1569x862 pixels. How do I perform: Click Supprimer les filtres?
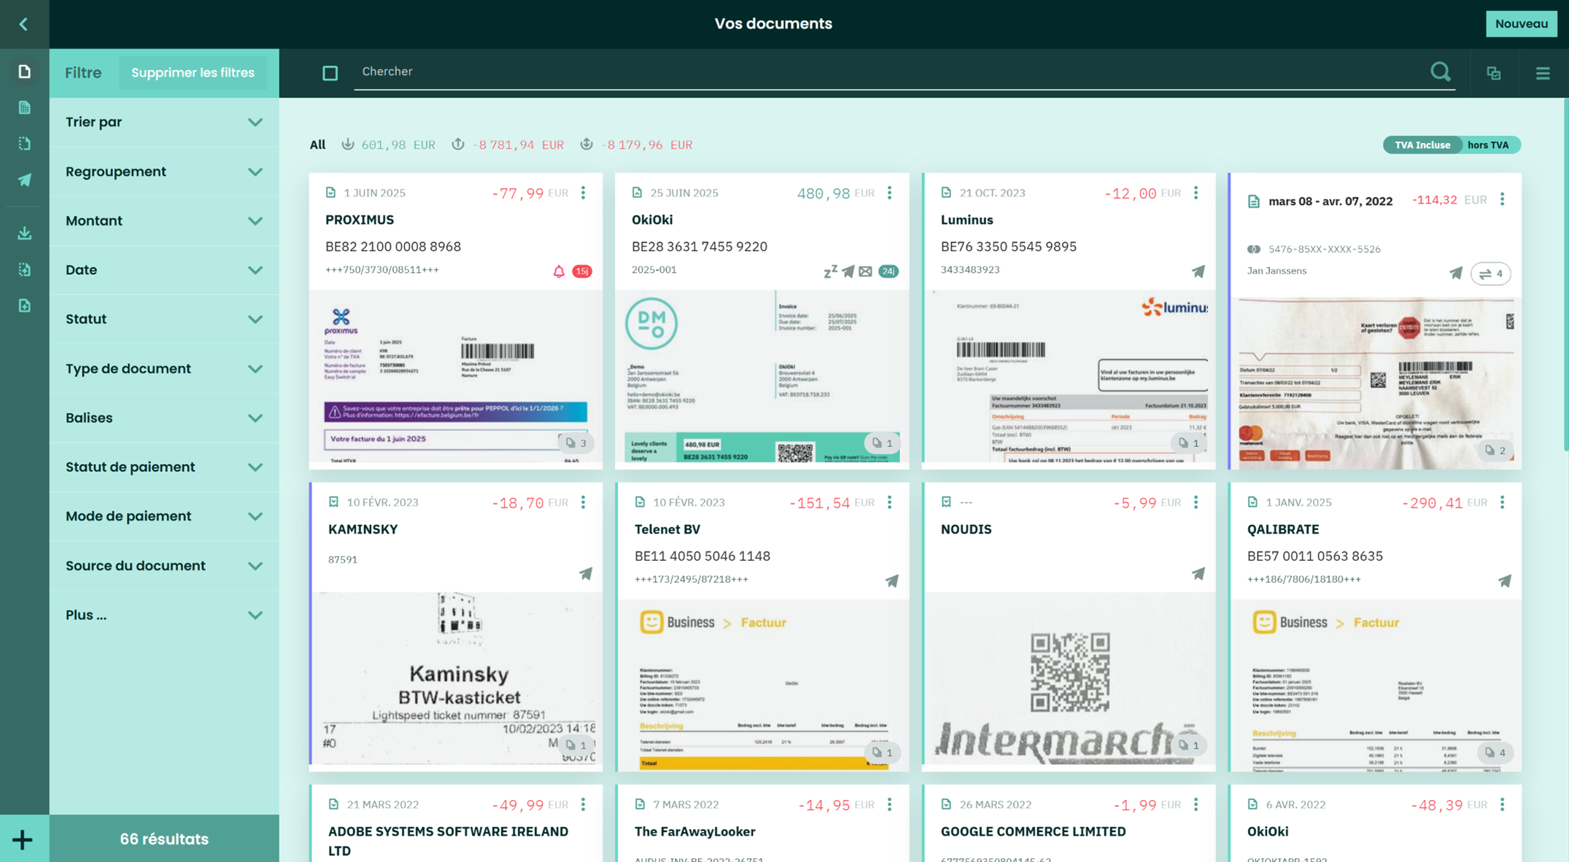pos(193,73)
